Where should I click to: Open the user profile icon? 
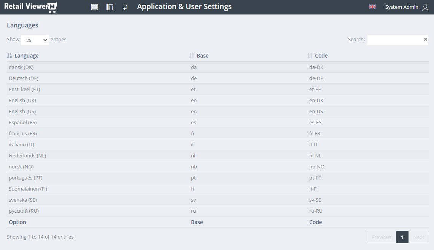pos(425,7)
